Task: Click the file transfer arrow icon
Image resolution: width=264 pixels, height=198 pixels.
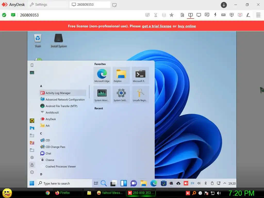Action: click(182, 15)
